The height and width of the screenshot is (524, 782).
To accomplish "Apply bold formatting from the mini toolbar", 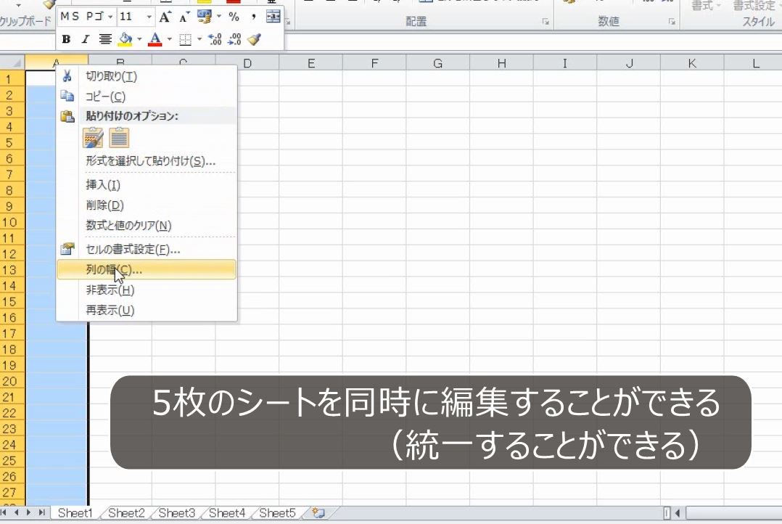I will [67, 39].
